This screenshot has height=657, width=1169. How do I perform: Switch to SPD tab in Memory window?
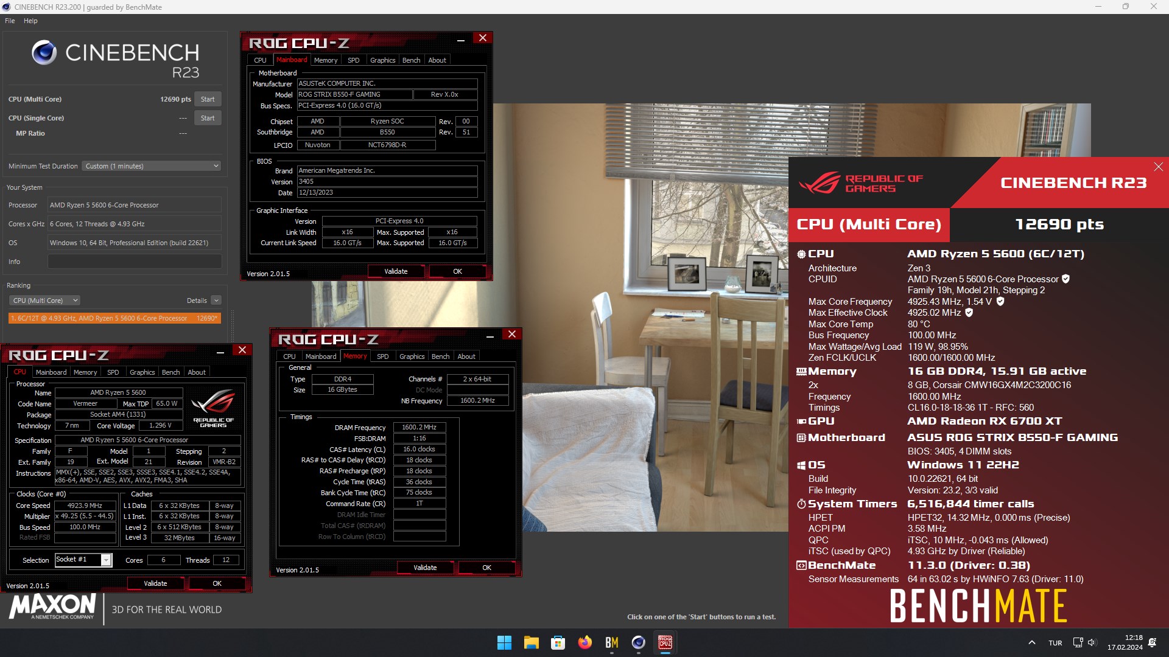pyautogui.click(x=382, y=356)
